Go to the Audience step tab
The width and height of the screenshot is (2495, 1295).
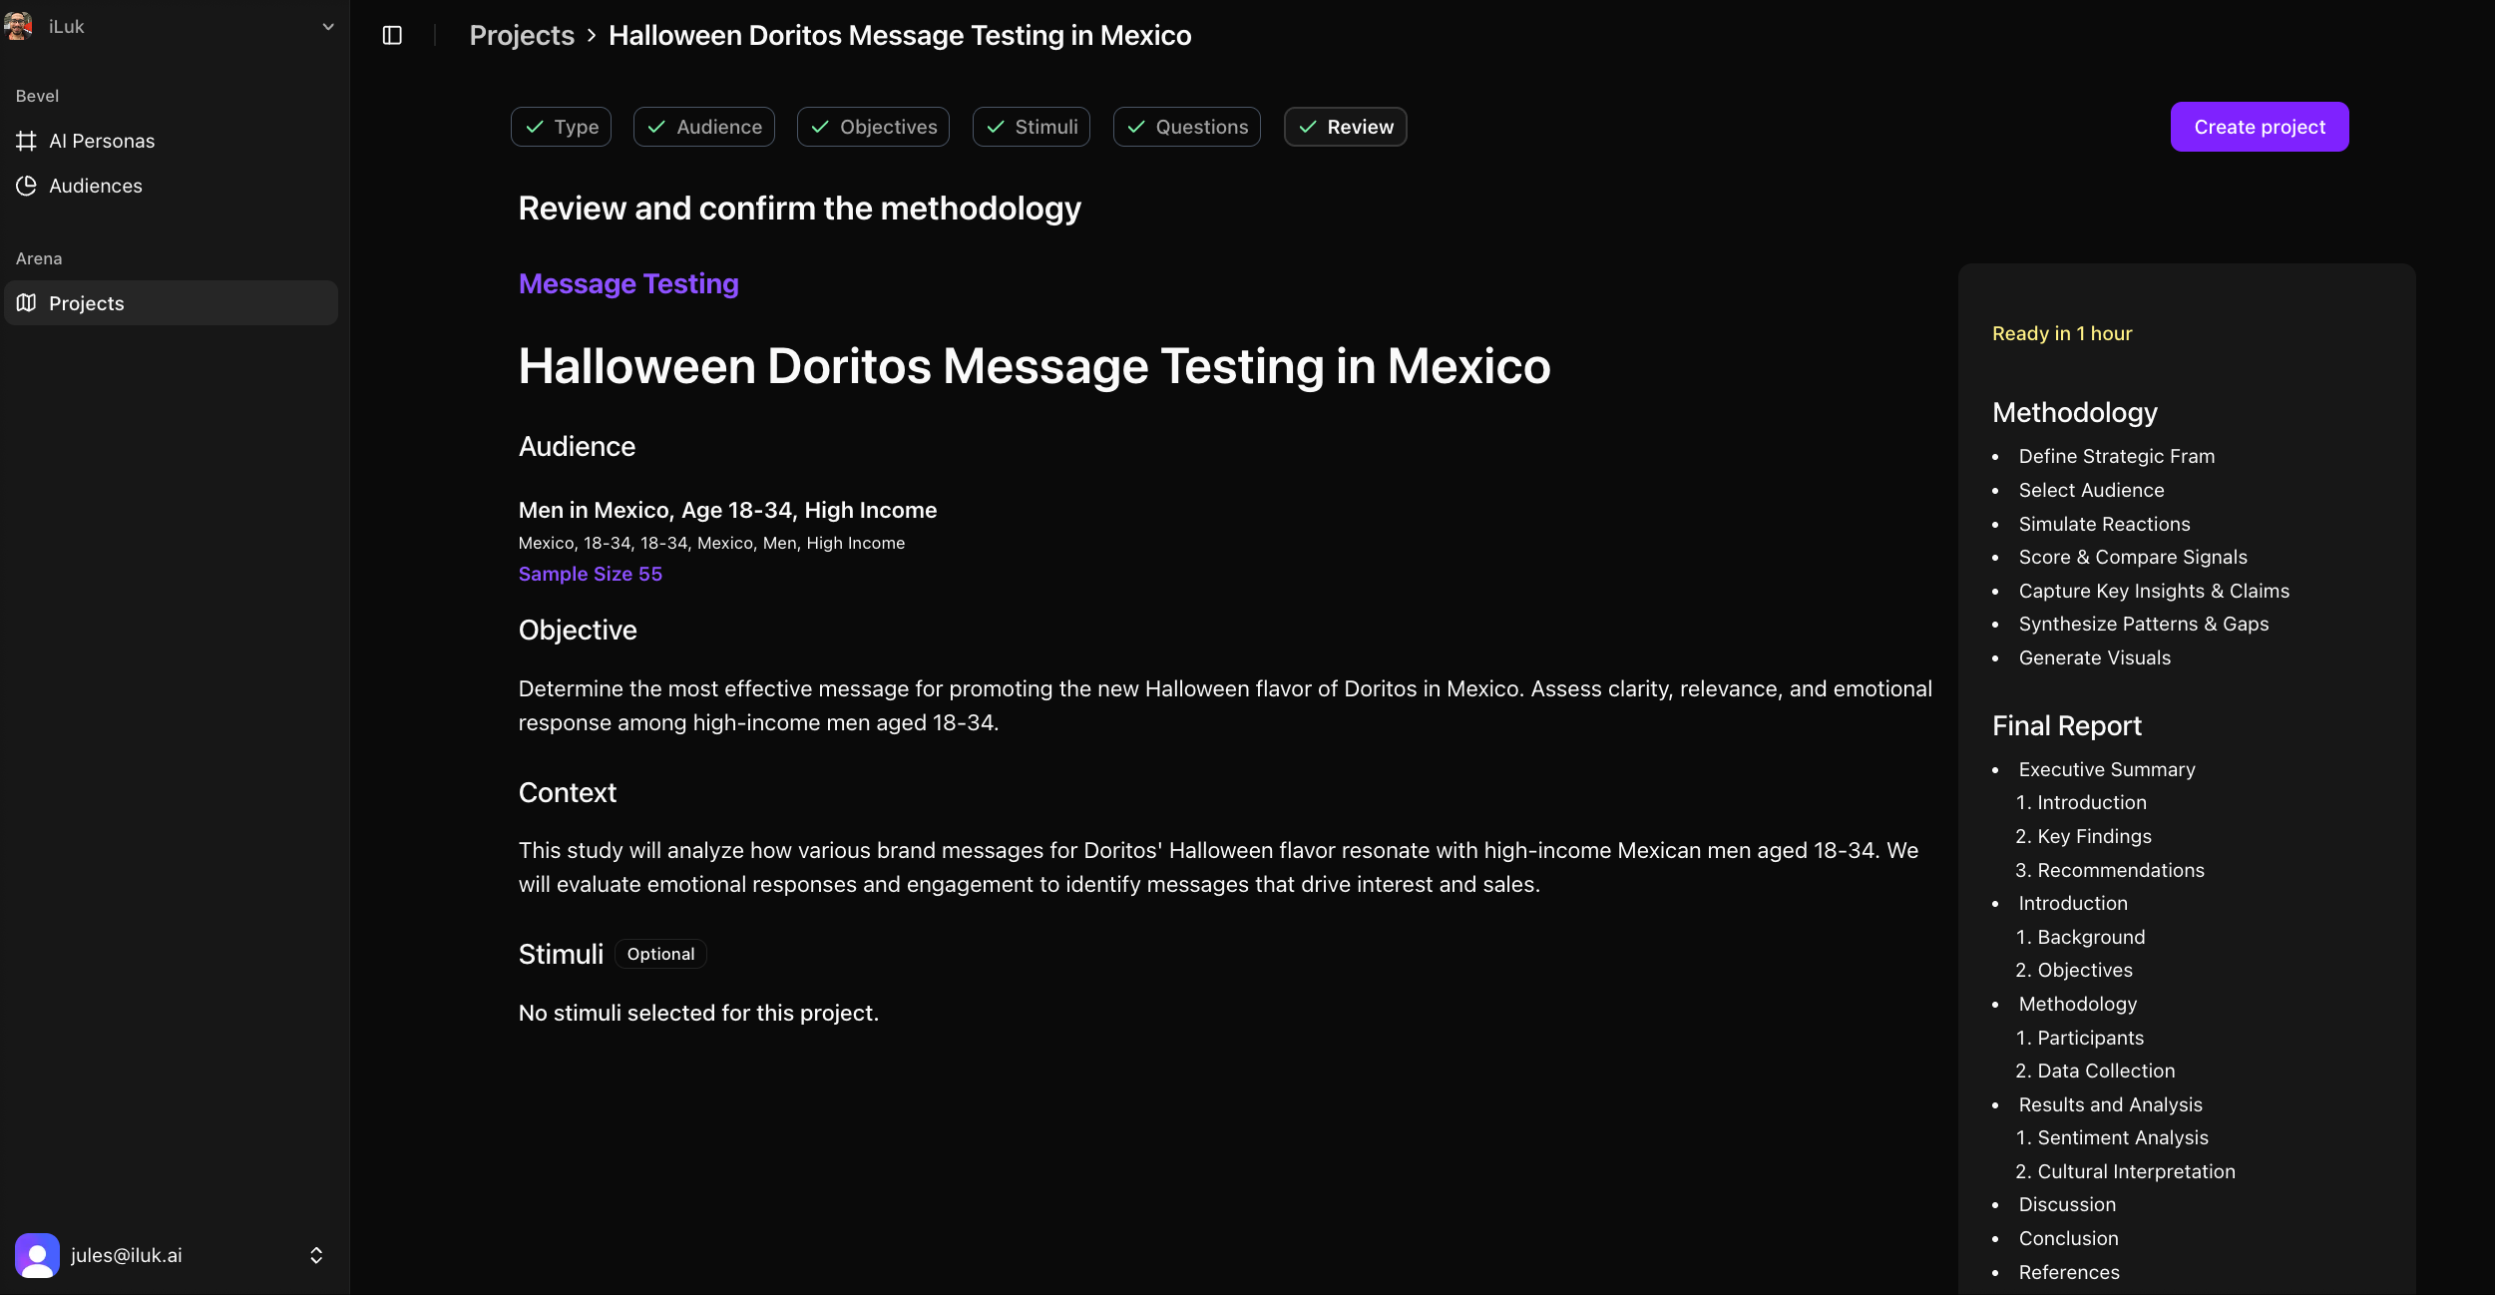(704, 127)
